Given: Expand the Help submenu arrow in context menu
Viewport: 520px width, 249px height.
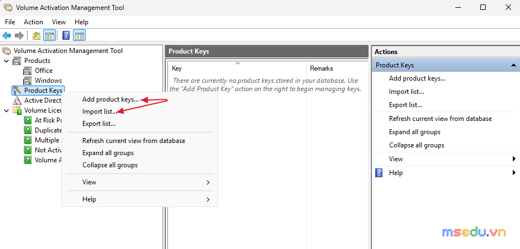Looking at the screenshot, I should coord(208,199).
